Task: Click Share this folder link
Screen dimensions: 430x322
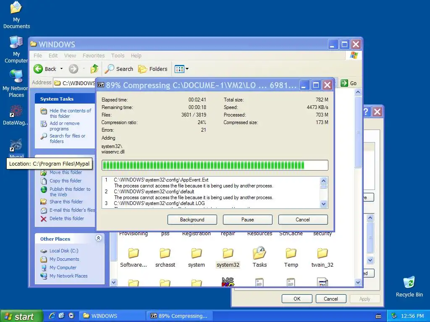Action: coord(66,202)
